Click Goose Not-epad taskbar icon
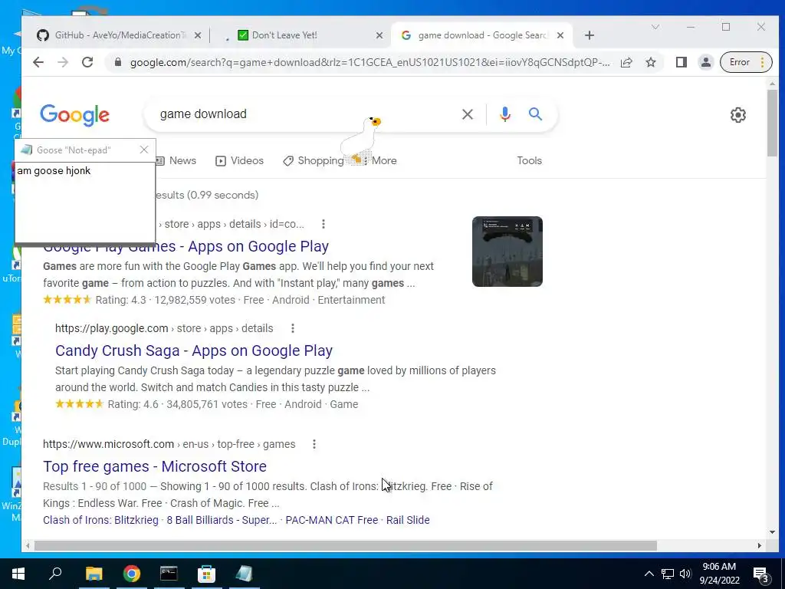This screenshot has width=785, height=589. tap(245, 574)
